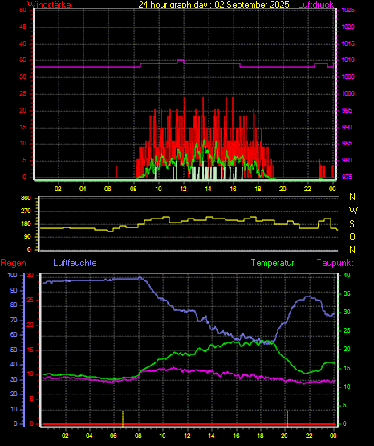Click the 1020 value on the pressure axis

(348, 27)
